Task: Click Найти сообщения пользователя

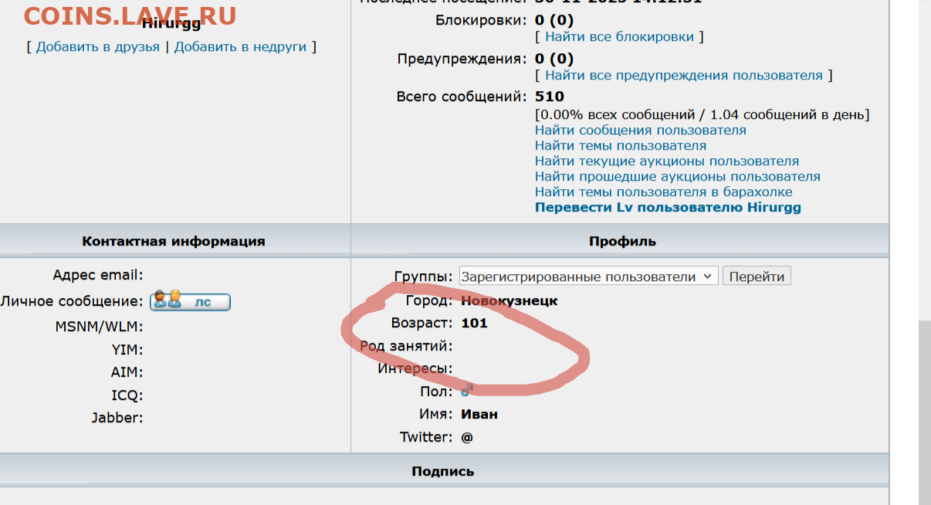Action: pos(640,130)
